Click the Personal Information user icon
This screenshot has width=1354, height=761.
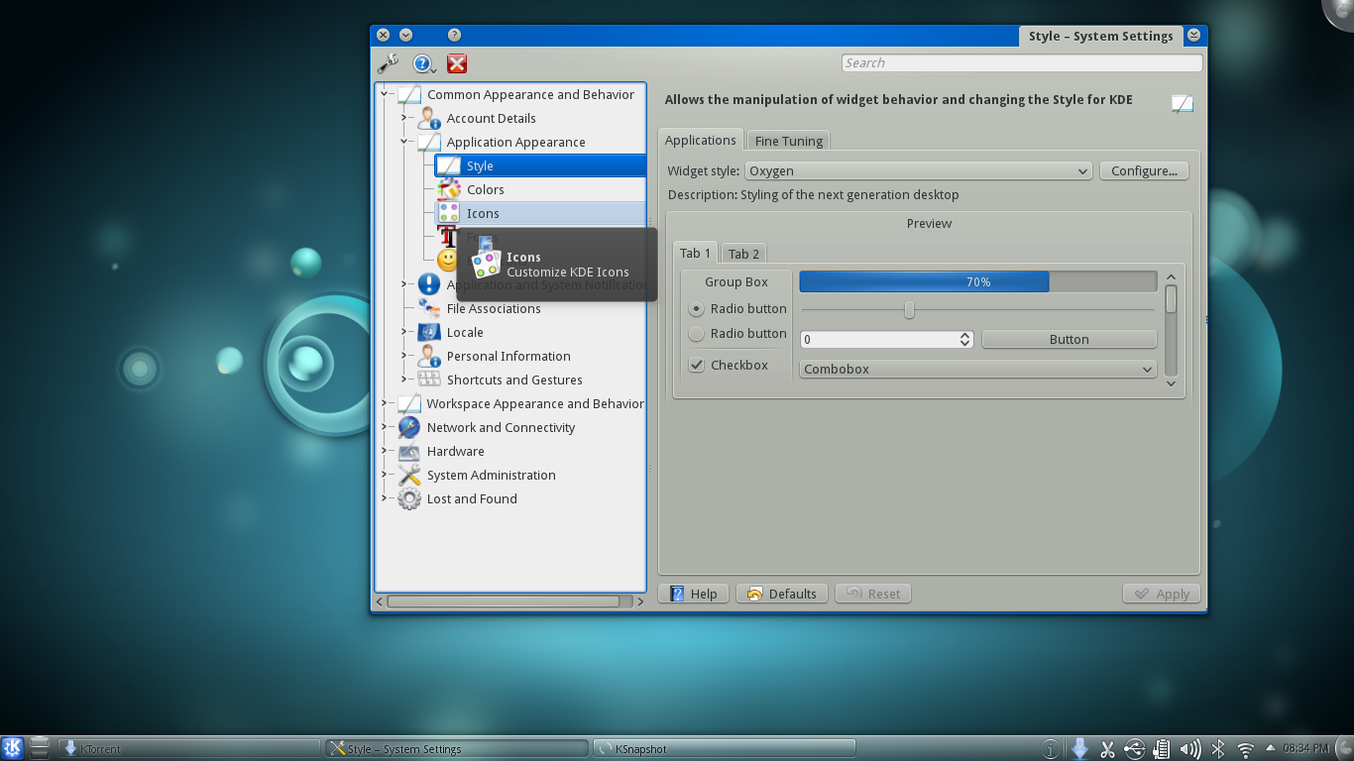tap(429, 356)
